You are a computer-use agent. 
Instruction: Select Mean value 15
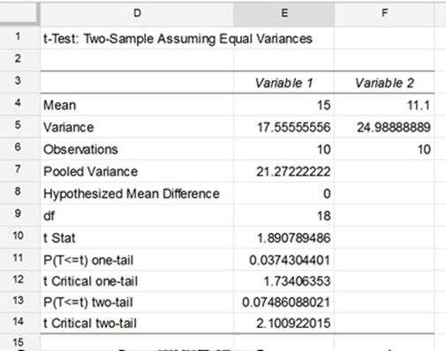click(x=283, y=105)
